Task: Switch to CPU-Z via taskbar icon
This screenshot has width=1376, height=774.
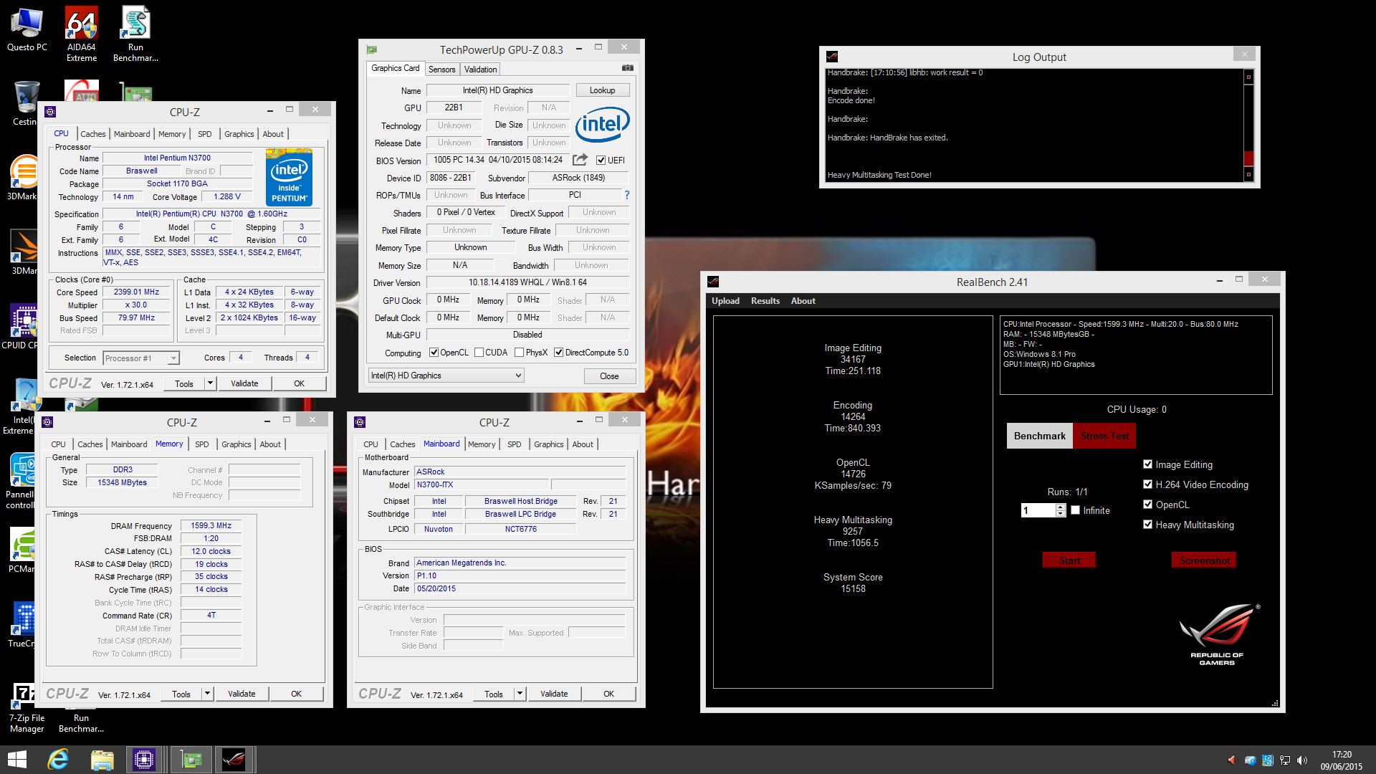Action: tap(144, 760)
